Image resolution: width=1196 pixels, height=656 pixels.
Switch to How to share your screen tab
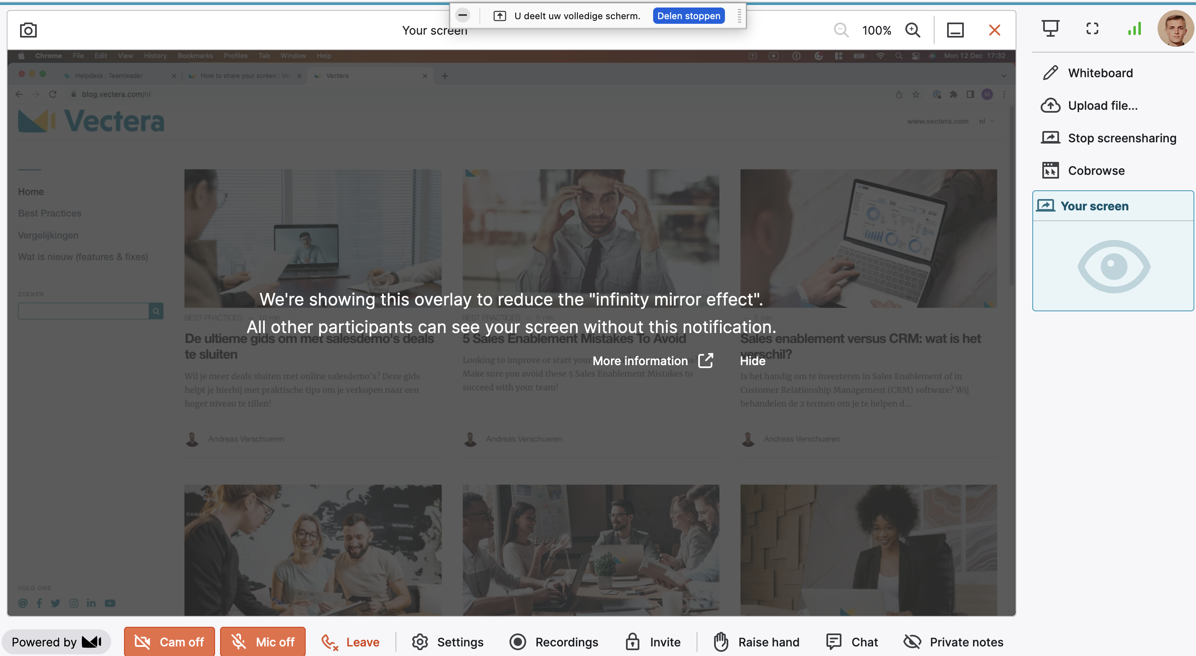click(245, 76)
